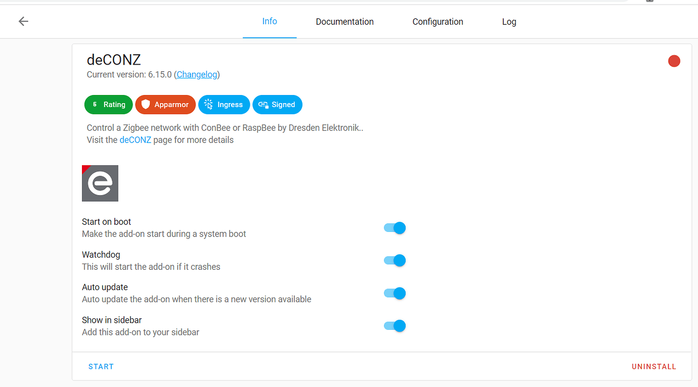View the Log tab
This screenshot has height=387, width=698.
[x=509, y=21]
